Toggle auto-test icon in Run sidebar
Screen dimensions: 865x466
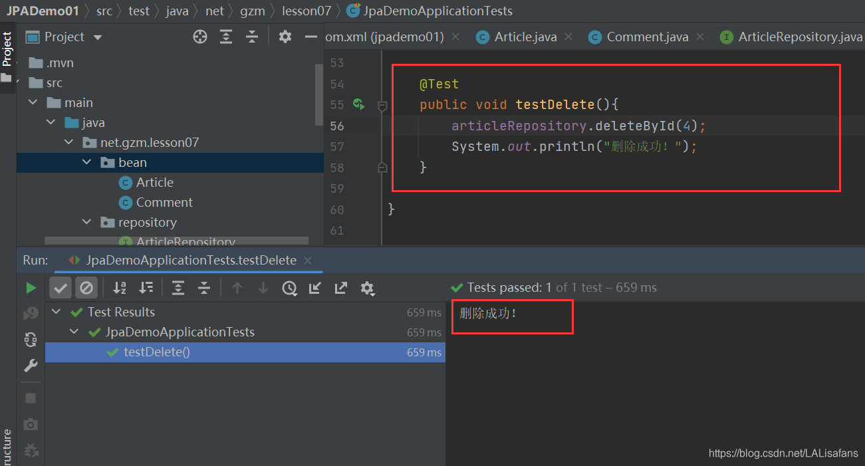31,340
